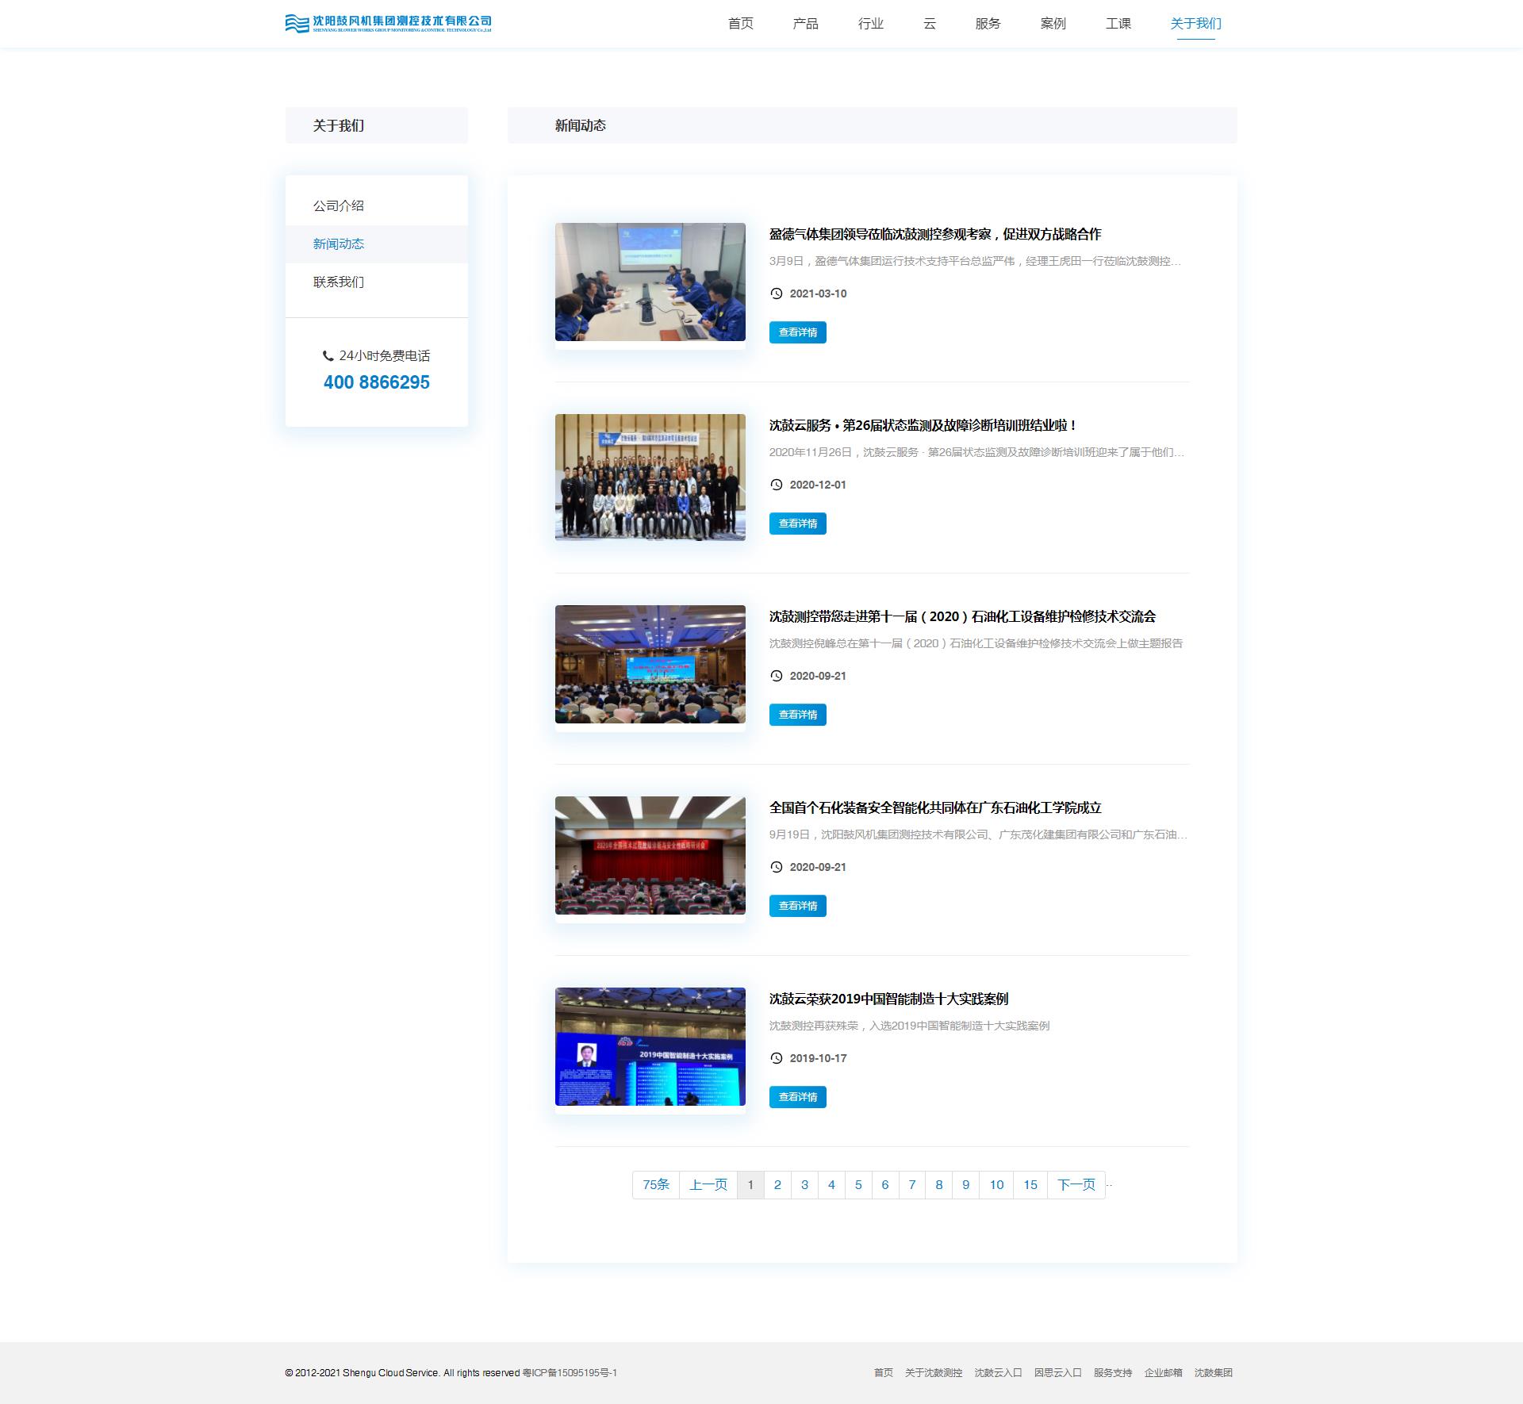The width and height of the screenshot is (1523, 1404).
Task: Click clock icon next to 2021-03-10
Action: click(x=776, y=293)
